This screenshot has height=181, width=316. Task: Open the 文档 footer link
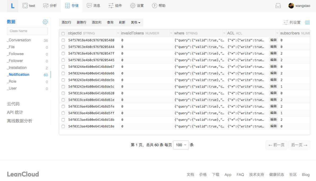(190, 174)
